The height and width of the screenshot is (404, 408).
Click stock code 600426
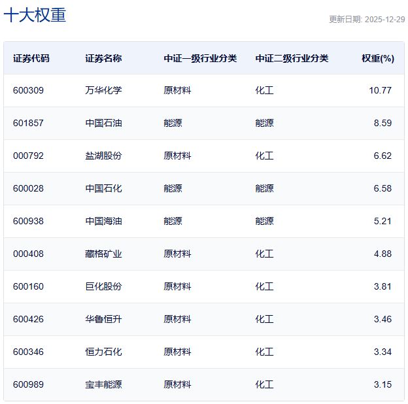tap(28, 319)
